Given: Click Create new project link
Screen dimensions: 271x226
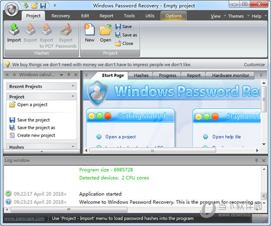Looking at the screenshot, I should [32, 135].
